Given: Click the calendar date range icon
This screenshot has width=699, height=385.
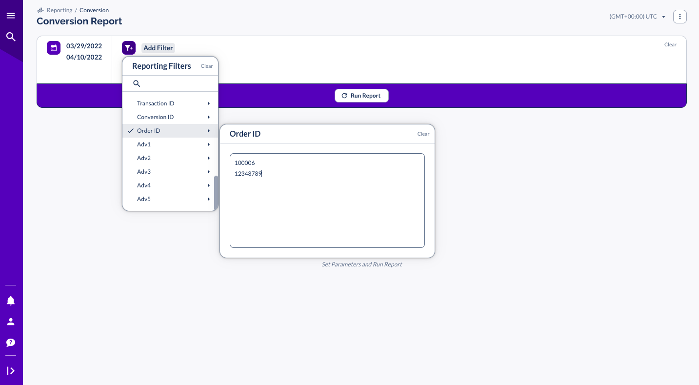Looking at the screenshot, I should pyautogui.click(x=54, y=48).
